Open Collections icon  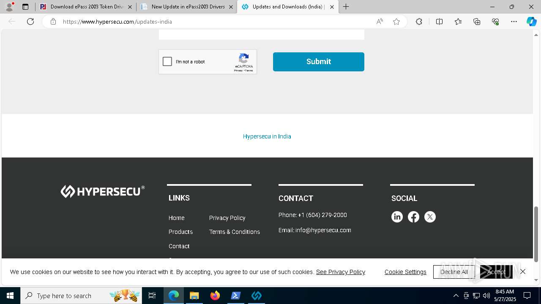coord(477,22)
